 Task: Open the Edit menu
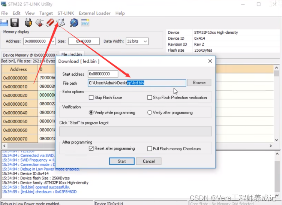(16, 13)
